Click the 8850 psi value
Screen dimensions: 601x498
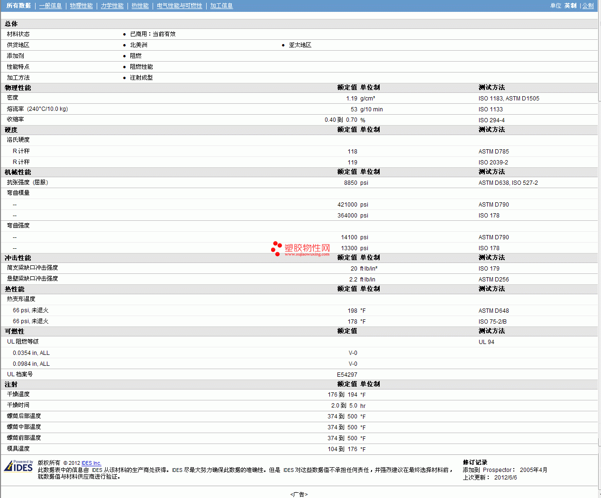click(356, 183)
